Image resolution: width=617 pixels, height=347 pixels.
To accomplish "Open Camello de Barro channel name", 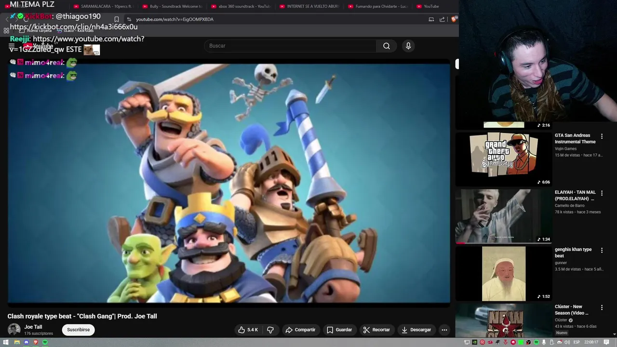I will point(570,206).
